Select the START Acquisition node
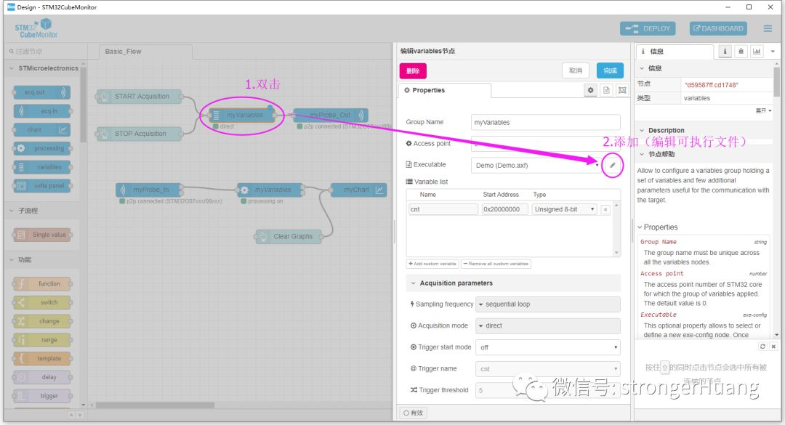 139,96
